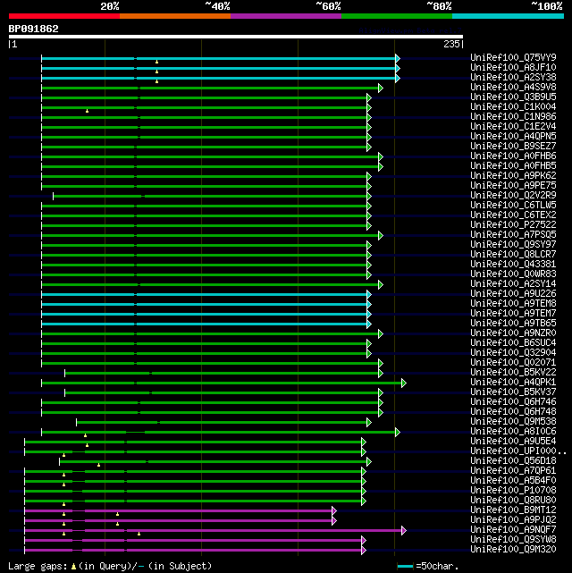Click the UniRef100_Q32904 label
The width and height of the screenshot is (572, 573).
pyautogui.click(x=513, y=352)
